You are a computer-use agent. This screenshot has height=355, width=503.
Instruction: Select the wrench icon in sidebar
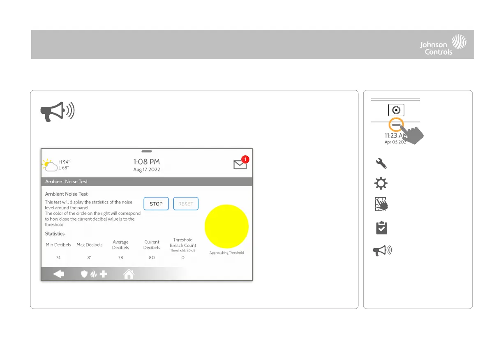click(x=381, y=164)
